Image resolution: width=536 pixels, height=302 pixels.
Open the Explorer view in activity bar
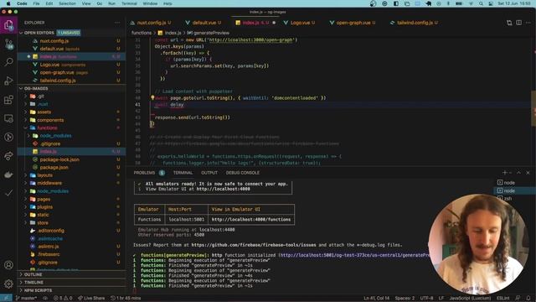(8, 25)
